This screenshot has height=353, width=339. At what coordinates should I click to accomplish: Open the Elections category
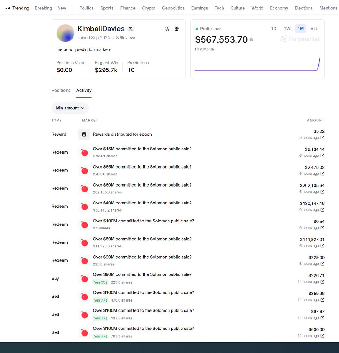pyautogui.click(x=304, y=8)
